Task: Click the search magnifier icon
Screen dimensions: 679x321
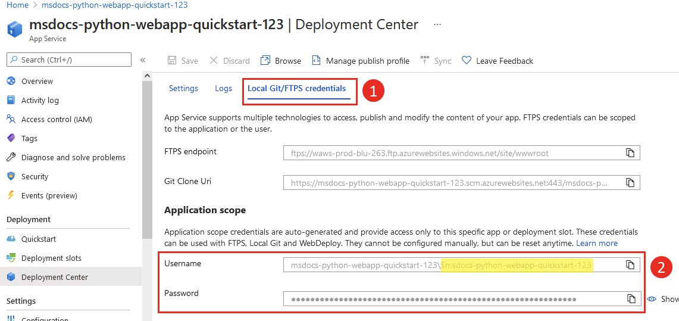Action: click(15, 60)
